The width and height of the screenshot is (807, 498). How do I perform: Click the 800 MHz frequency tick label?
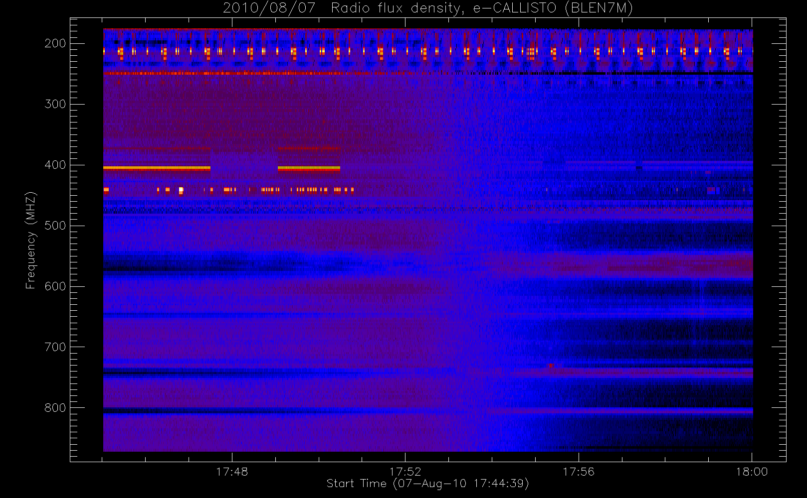click(55, 408)
